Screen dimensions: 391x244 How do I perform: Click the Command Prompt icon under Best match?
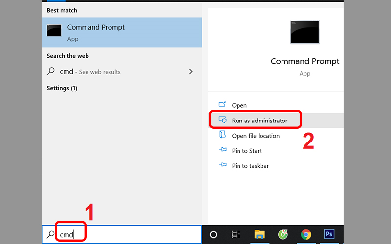tap(54, 30)
